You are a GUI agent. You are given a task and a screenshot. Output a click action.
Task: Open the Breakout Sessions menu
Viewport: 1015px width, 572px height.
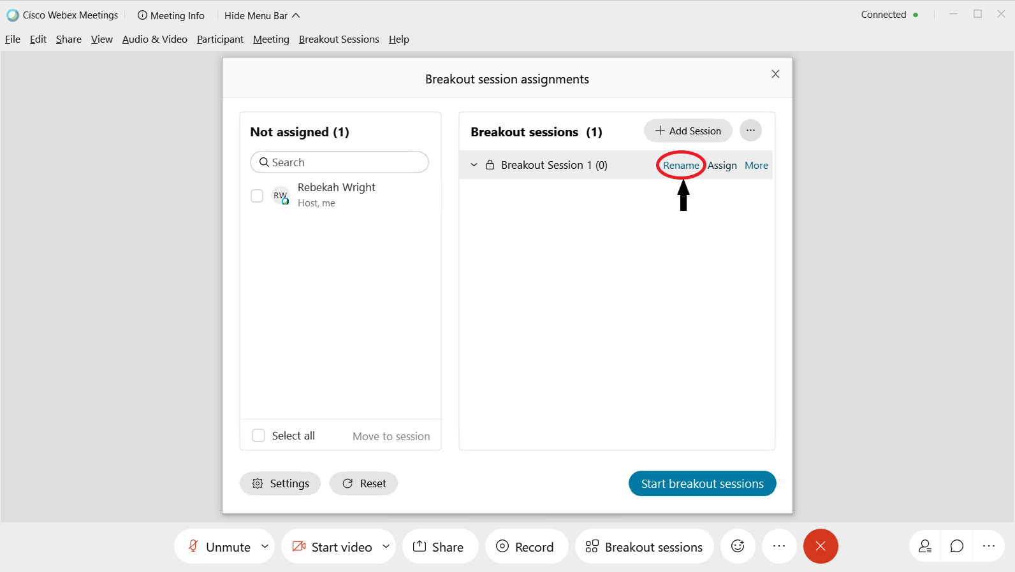pos(339,39)
